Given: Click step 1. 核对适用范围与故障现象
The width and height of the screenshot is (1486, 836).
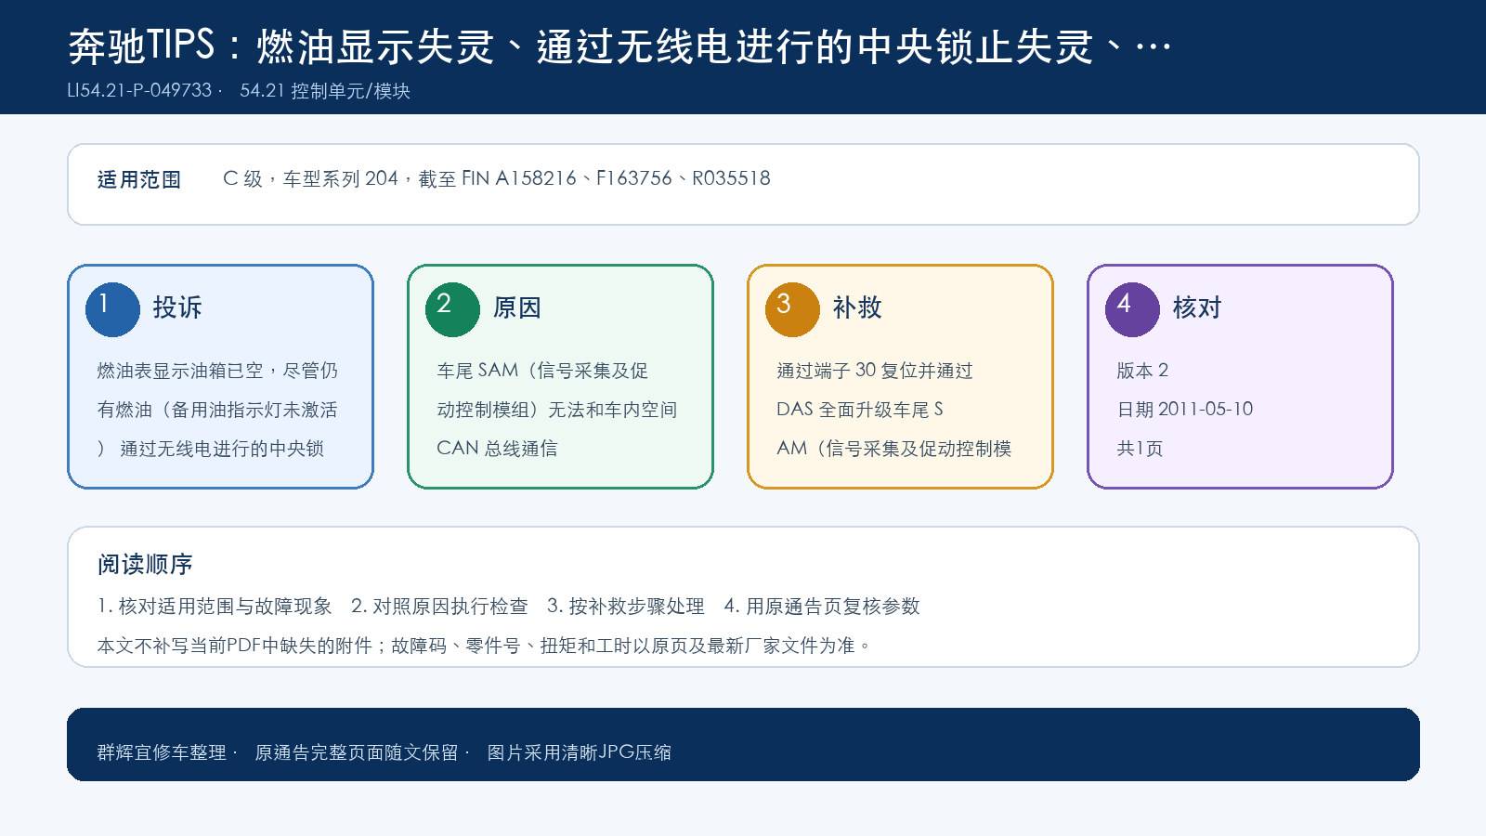Looking at the screenshot, I should pos(215,607).
